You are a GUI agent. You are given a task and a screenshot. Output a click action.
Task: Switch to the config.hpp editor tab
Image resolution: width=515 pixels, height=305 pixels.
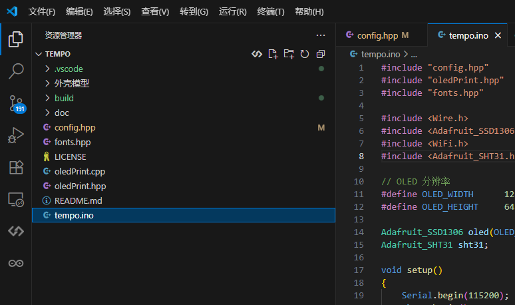tap(377, 35)
